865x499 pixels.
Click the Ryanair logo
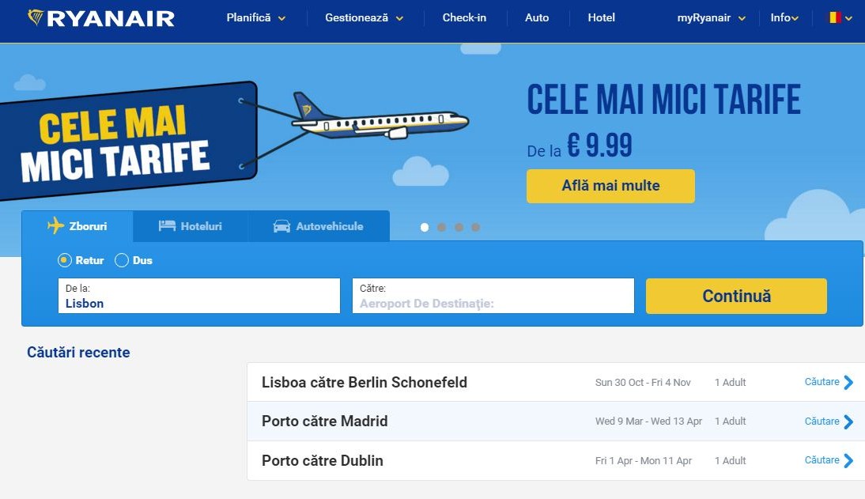point(99,17)
